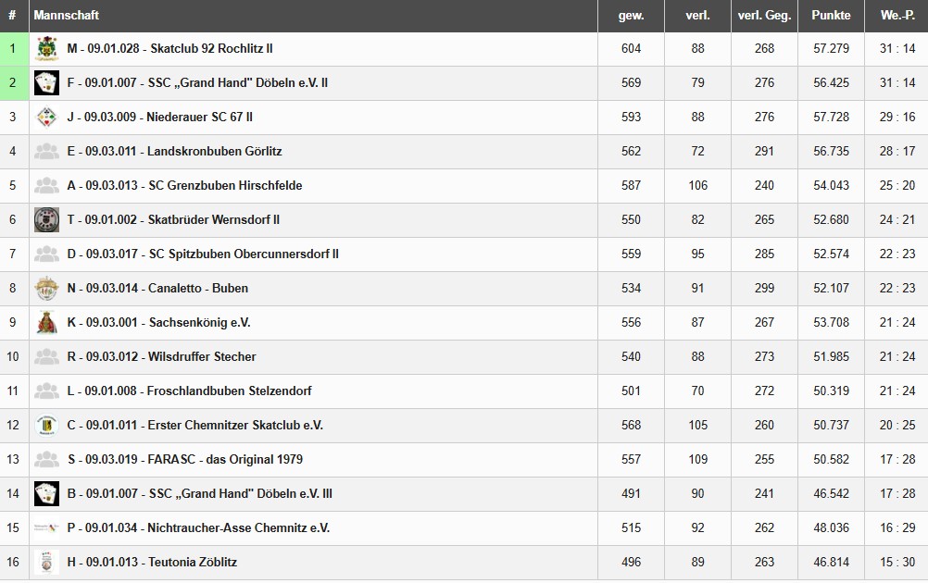Click the Skatclub 92 Rochlitz II team logo
The image size is (928, 583).
click(46, 48)
